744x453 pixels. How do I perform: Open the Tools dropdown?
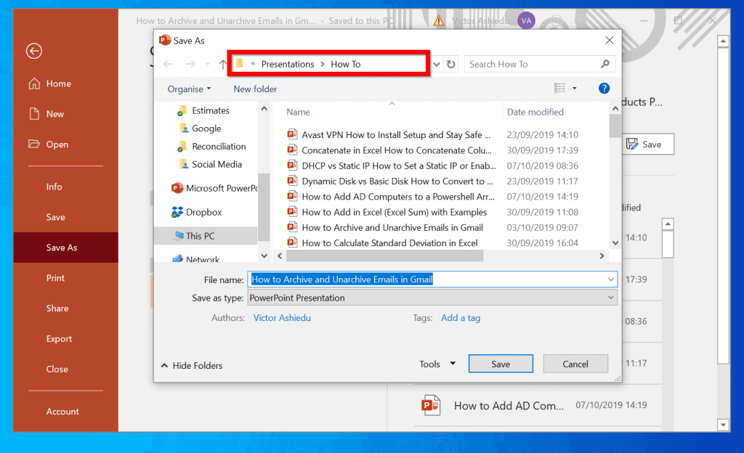click(x=437, y=364)
